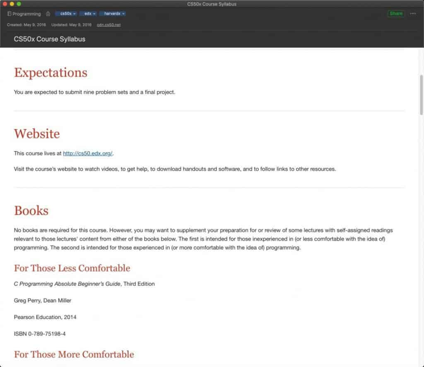Click the paragraph starting No books are required
This screenshot has height=367, width=424.
tap(203, 239)
